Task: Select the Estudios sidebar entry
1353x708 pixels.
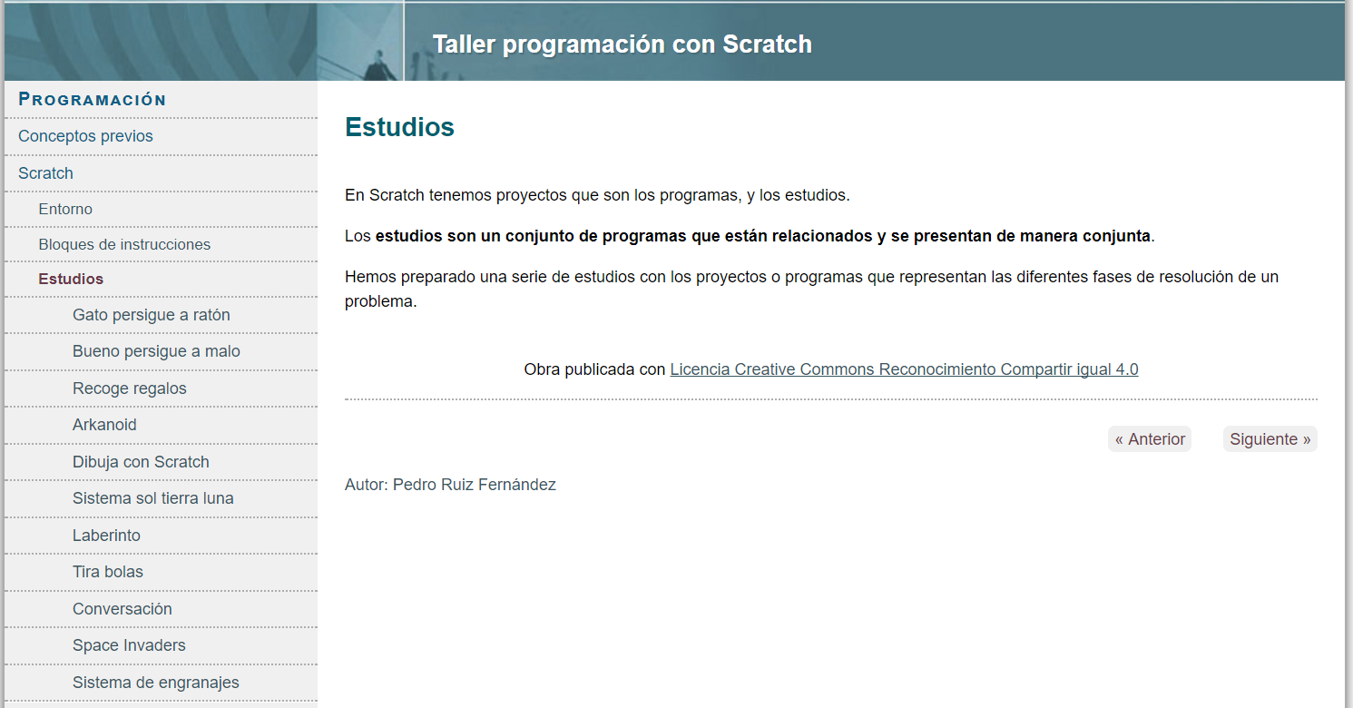Action: (71, 279)
